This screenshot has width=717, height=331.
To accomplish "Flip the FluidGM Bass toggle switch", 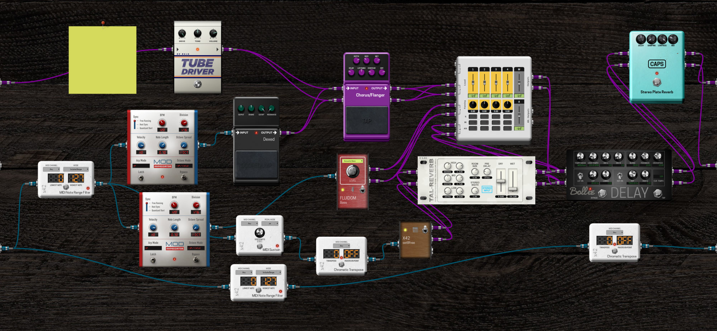I will tap(362, 189).
